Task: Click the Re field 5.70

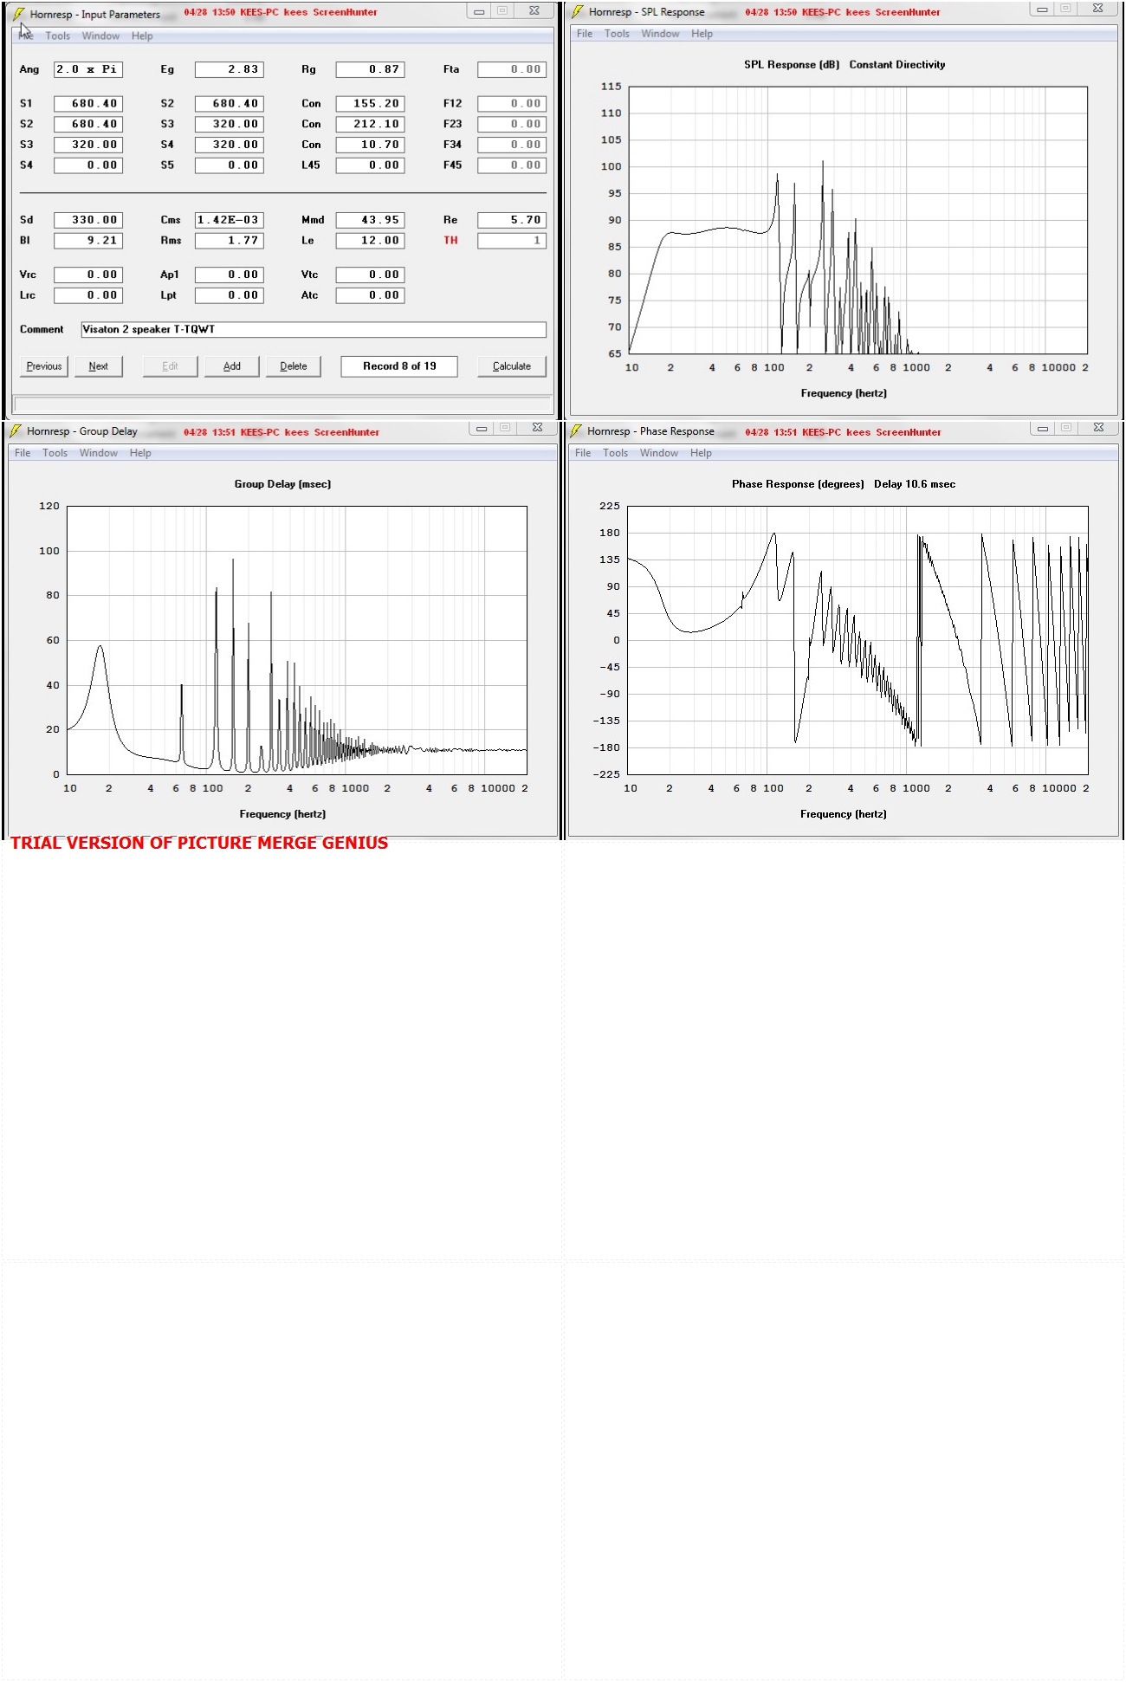Action: (x=512, y=220)
